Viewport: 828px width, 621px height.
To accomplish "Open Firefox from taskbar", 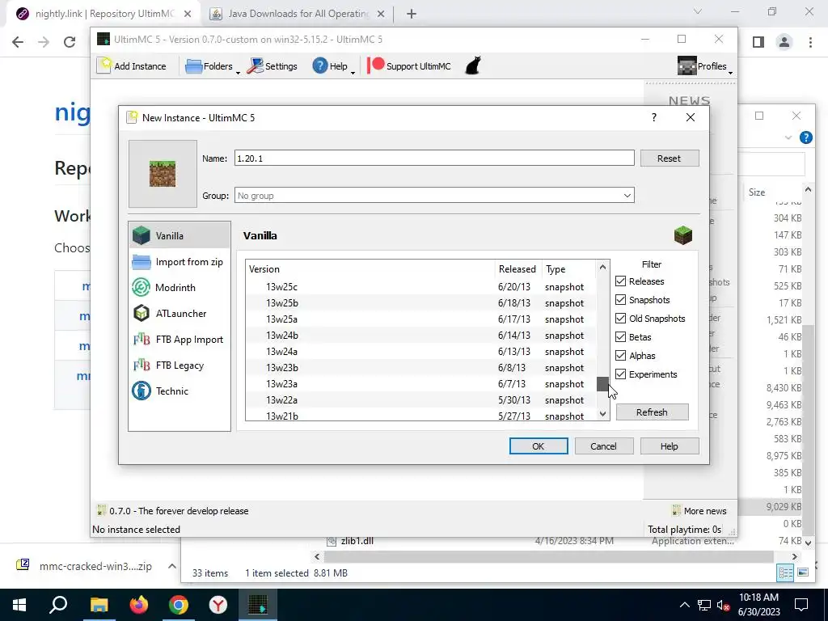I will pos(139,605).
